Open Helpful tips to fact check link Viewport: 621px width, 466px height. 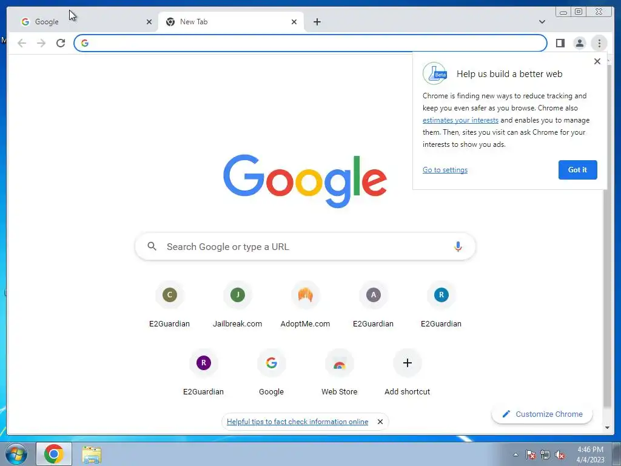[297, 422]
